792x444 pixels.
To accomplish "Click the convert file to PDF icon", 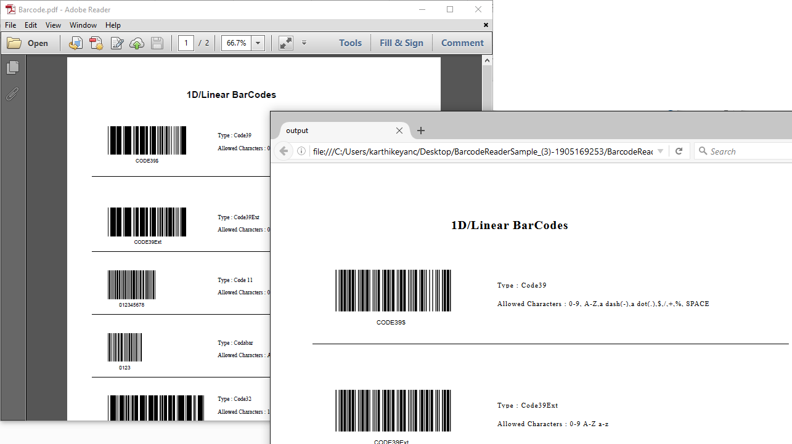I will pos(75,43).
